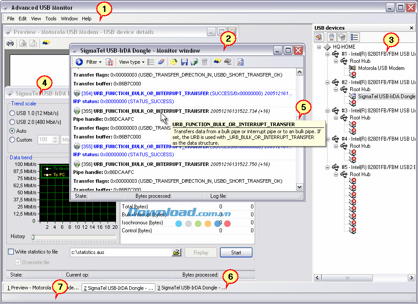Refresh the USB devices list icon
The height and width of the screenshot is (304, 418).
tap(319, 37)
